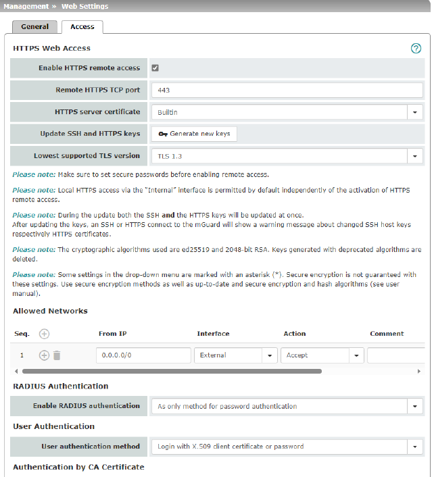Expand the Interface External dropdown
Image resolution: width=434 pixels, height=477 pixels.
(x=235, y=355)
